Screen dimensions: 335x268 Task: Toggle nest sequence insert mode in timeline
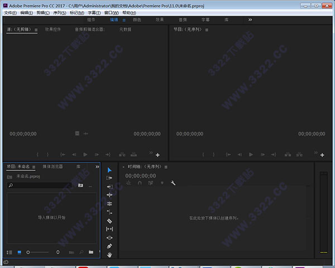[x=128, y=183]
